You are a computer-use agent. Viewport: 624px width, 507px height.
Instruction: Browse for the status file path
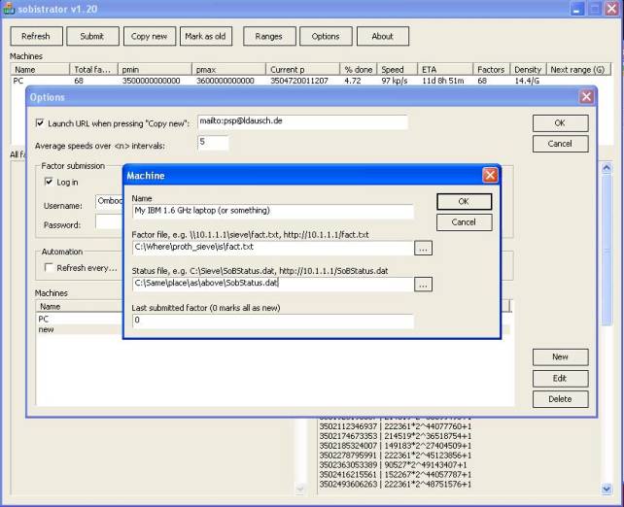coord(423,285)
